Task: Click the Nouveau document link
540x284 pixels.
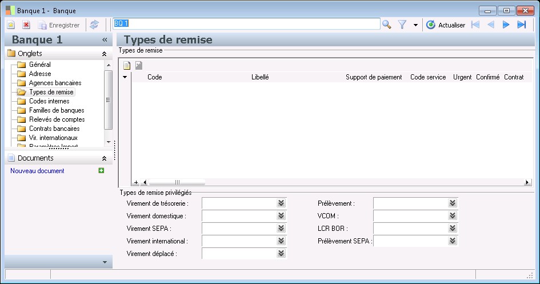Action: pos(37,171)
